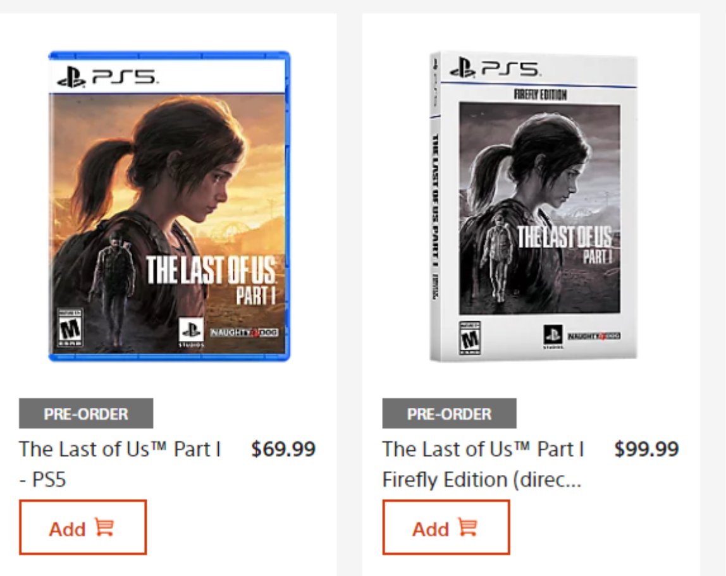Click the $69.99 price
The image size is (726, 576).
283,449
